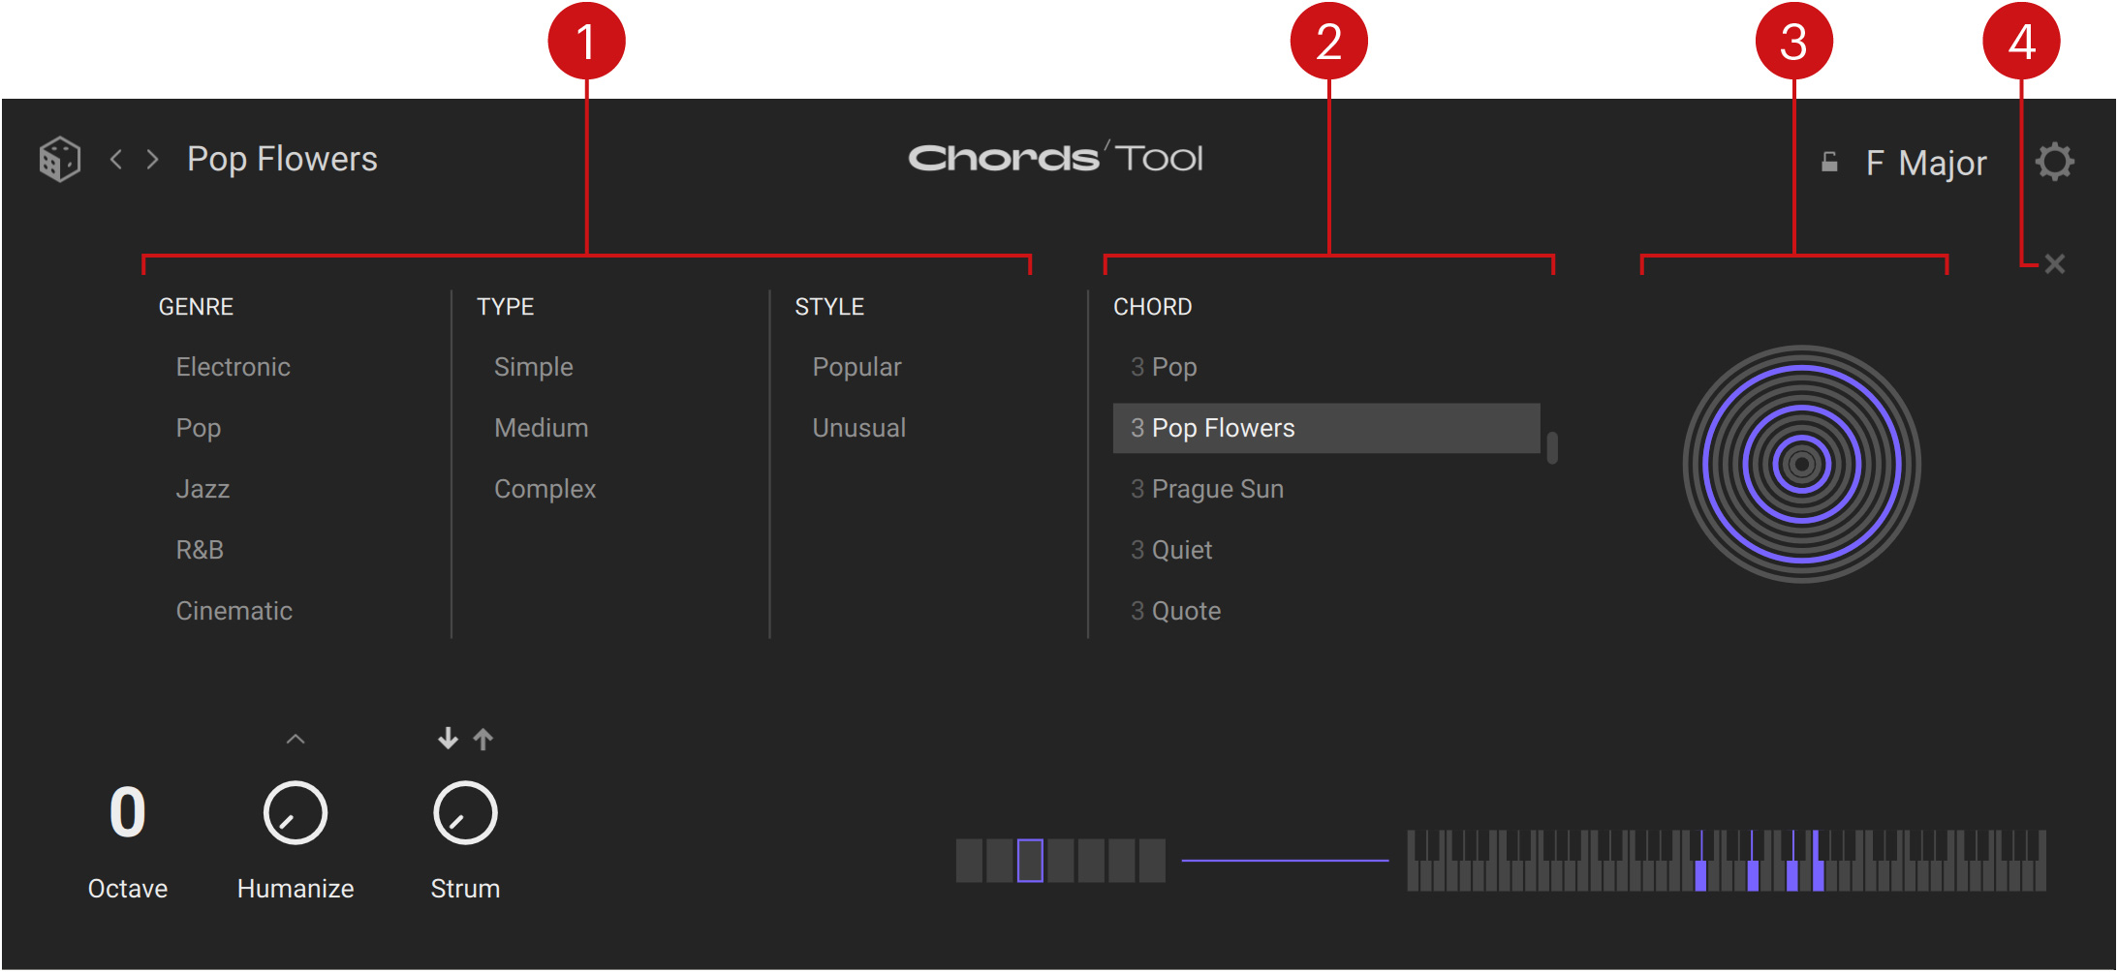Filter by Unusual style
The height and width of the screenshot is (972, 2118).
pyautogui.click(x=858, y=428)
